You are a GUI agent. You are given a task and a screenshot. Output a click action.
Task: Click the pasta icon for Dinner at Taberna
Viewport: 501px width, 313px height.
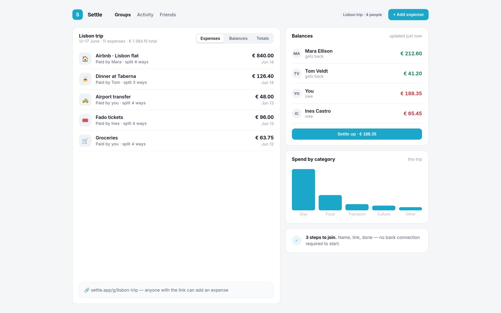pos(85,79)
